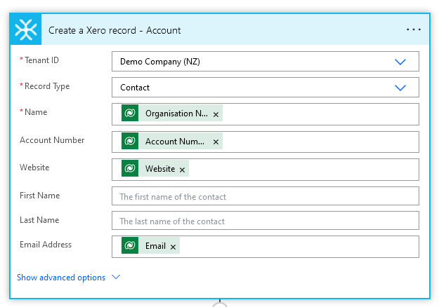The height and width of the screenshot is (307, 439).
Task: Click the Dataverse icon on Account Number token
Action: [x=130, y=141]
